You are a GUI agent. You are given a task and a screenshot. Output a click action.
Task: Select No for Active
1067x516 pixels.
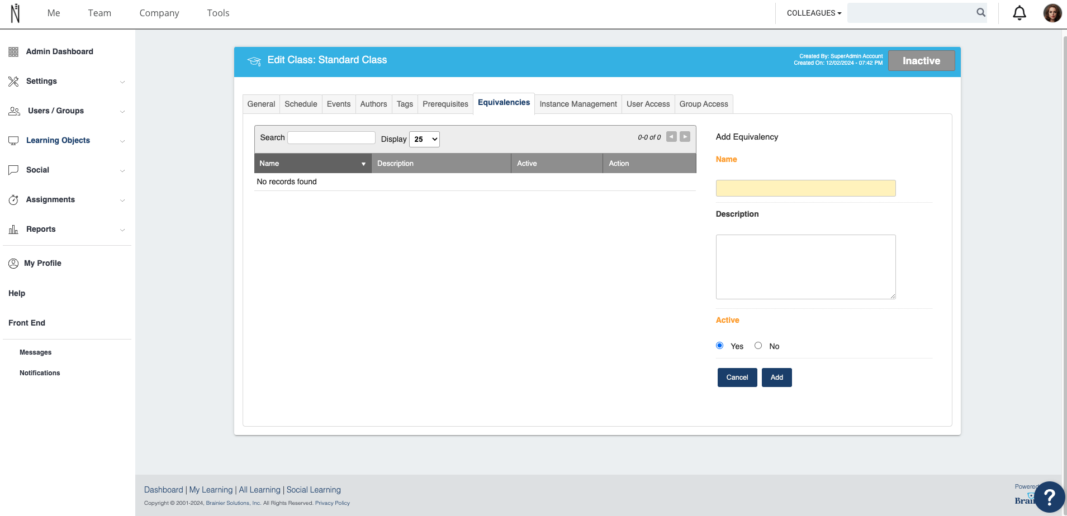point(758,346)
